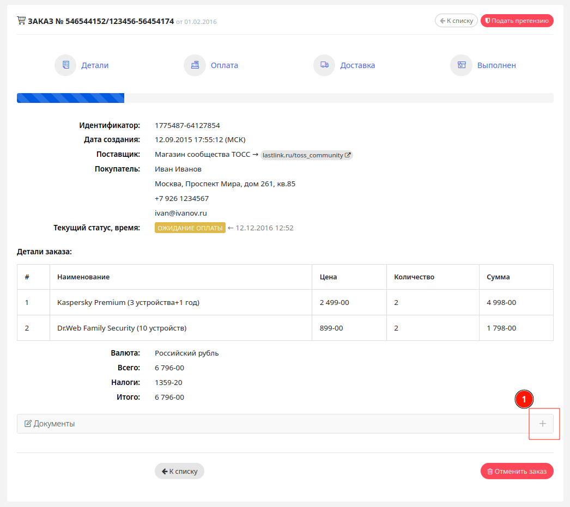Click taxes value 1359-20
Viewport: 570px width, 507px height.
pyautogui.click(x=168, y=382)
